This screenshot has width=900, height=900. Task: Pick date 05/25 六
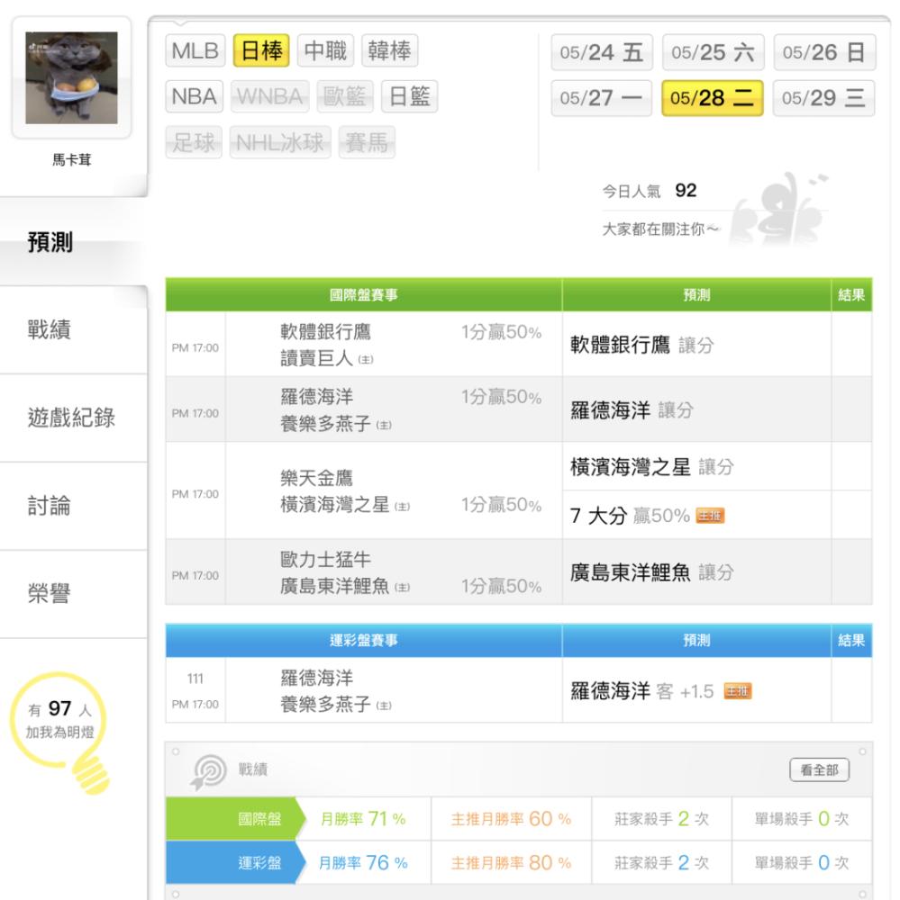click(713, 53)
